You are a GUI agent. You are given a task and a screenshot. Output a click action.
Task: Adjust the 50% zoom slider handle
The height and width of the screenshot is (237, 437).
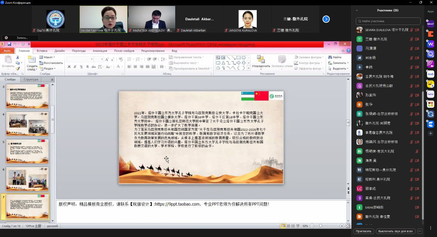321,226
